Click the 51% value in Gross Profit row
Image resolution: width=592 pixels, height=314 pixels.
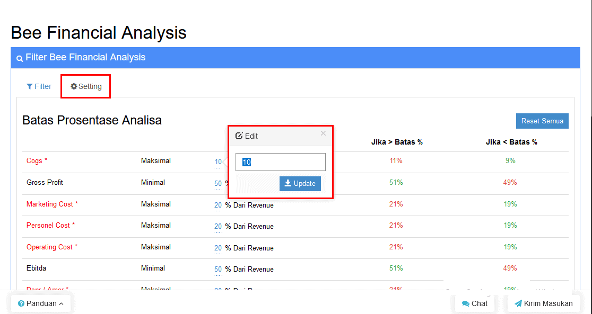pos(396,183)
